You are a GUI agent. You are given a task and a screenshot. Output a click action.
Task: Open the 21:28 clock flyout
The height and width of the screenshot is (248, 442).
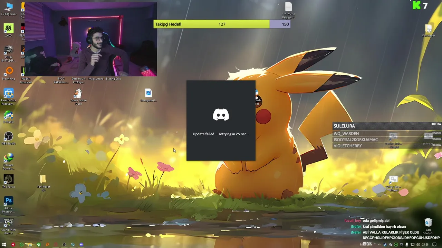425,245
